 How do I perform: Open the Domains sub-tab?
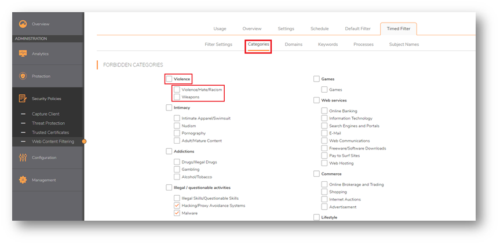293,45
